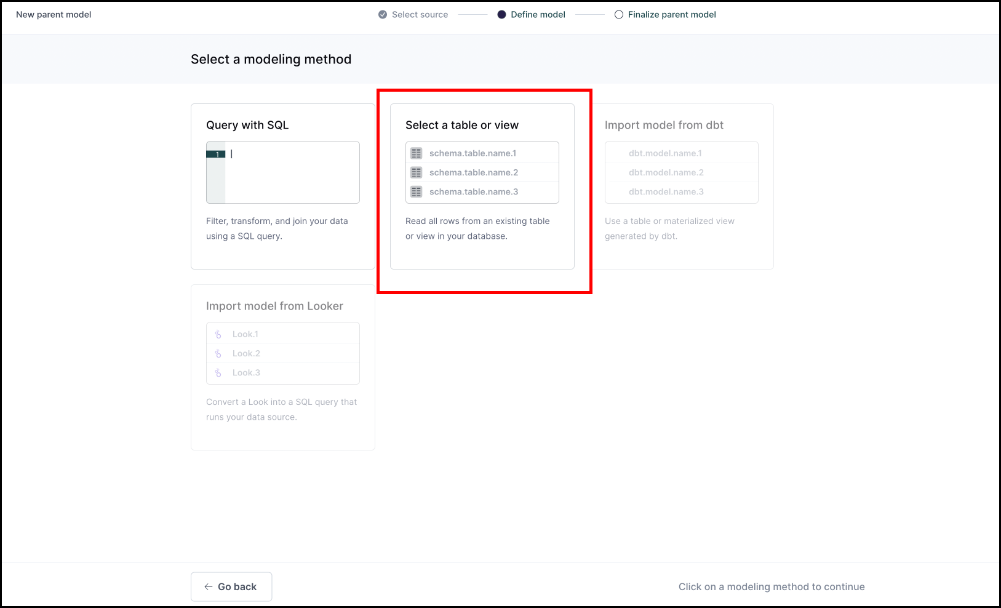The height and width of the screenshot is (608, 1001).
Task: Choose the Query with SQL card title
Action: coord(247,125)
